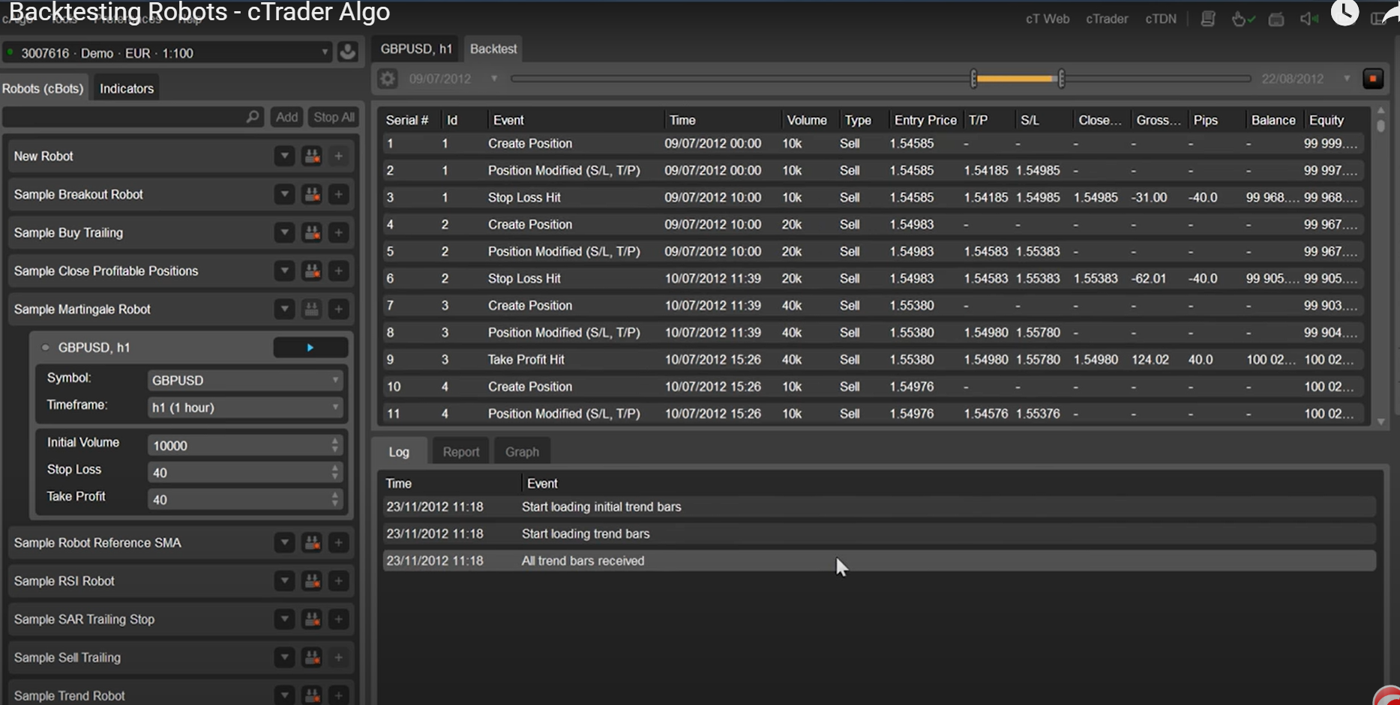
Task: Click the backtest range right slider handle
Action: coord(1061,79)
